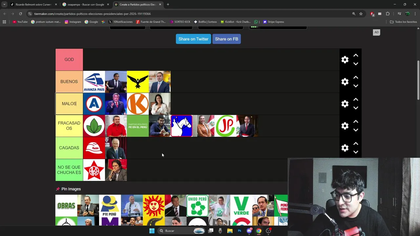Open Discord from the taskbar

pos(249,231)
